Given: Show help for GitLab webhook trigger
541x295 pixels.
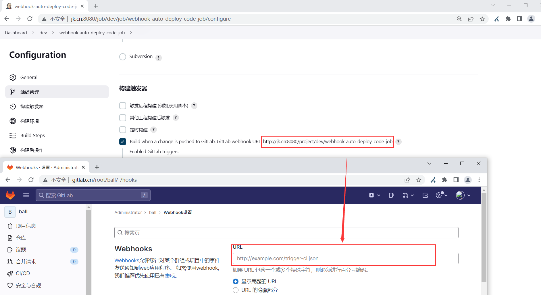Looking at the screenshot, I should pyautogui.click(x=398, y=141).
